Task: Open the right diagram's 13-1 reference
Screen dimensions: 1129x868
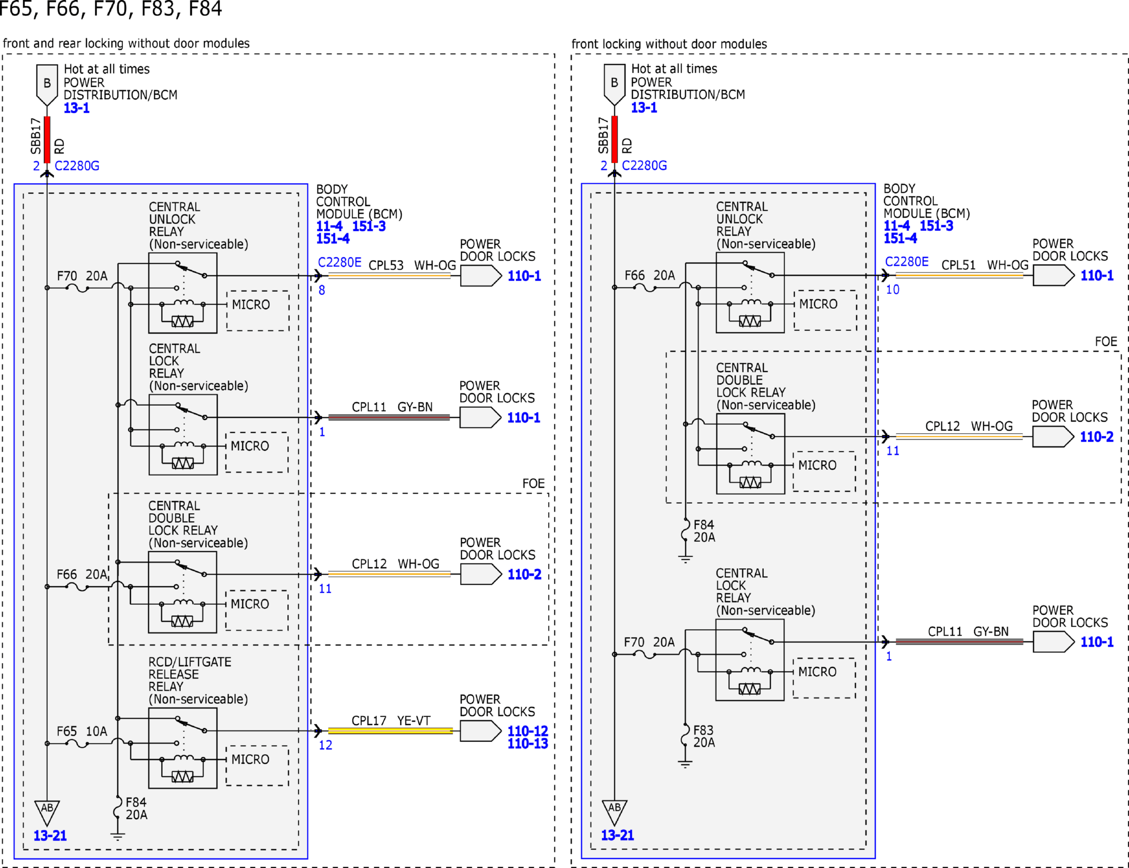Action: 643,108
